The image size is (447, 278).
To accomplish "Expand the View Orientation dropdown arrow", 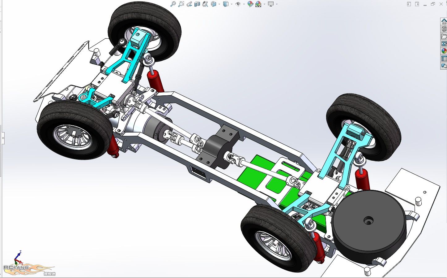I will point(219,4).
